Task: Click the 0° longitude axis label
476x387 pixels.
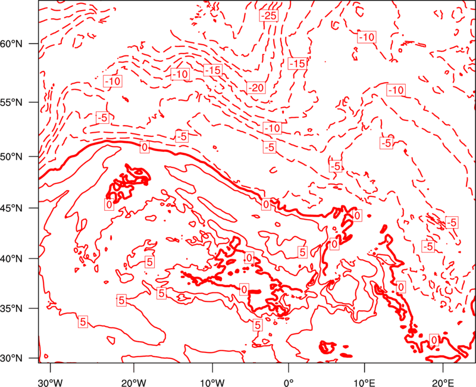Action: [289, 383]
